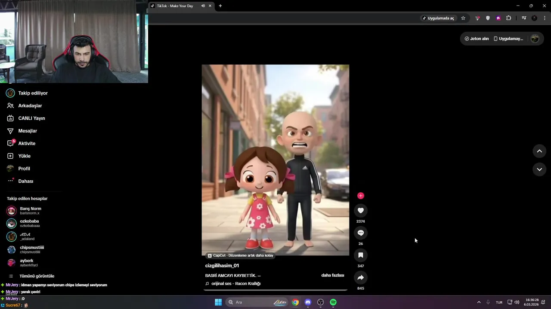Switch TUR keyboard language indicator
The image size is (551, 309).
499,302
